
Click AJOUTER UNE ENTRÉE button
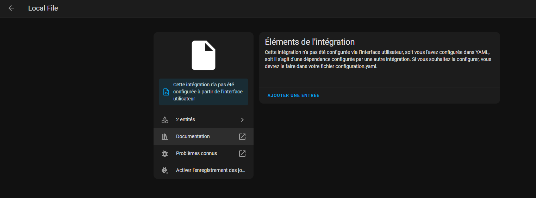293,95
